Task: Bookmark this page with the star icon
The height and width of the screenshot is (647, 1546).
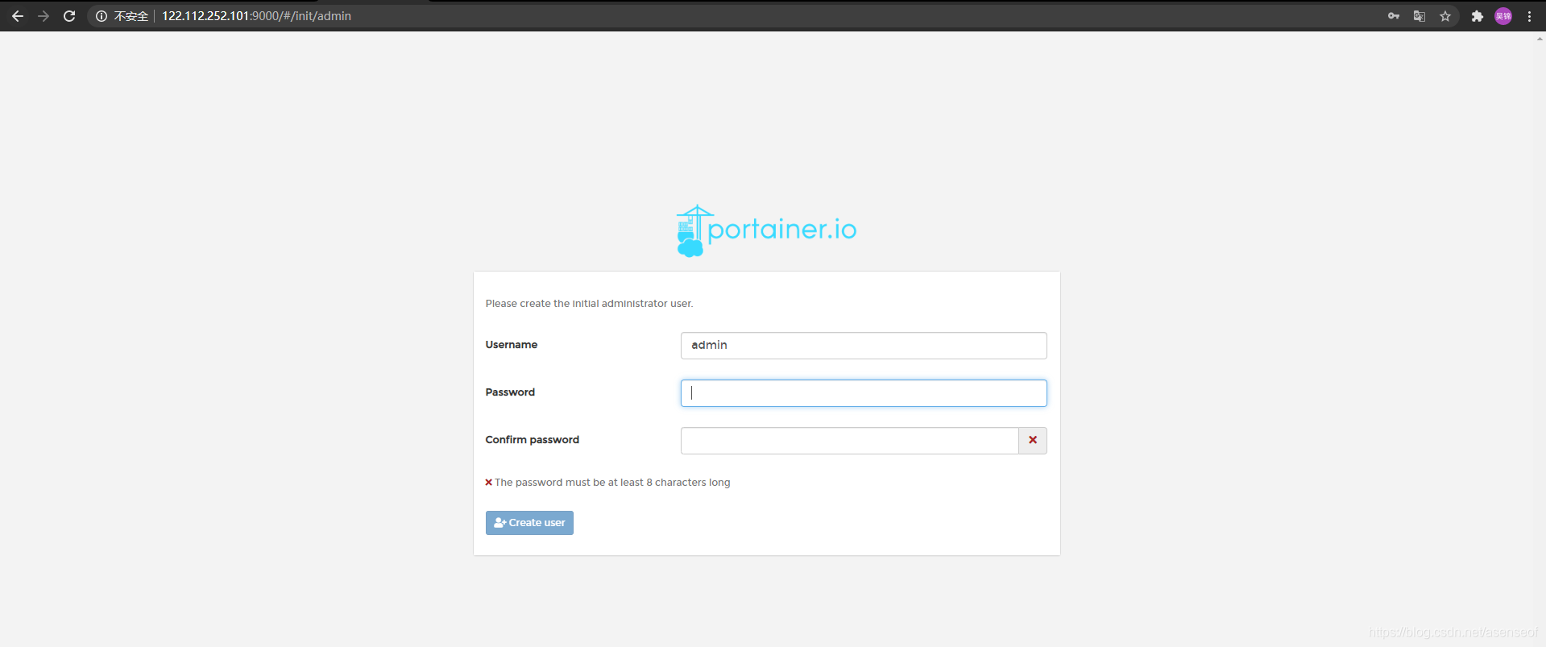Action: click(1445, 16)
